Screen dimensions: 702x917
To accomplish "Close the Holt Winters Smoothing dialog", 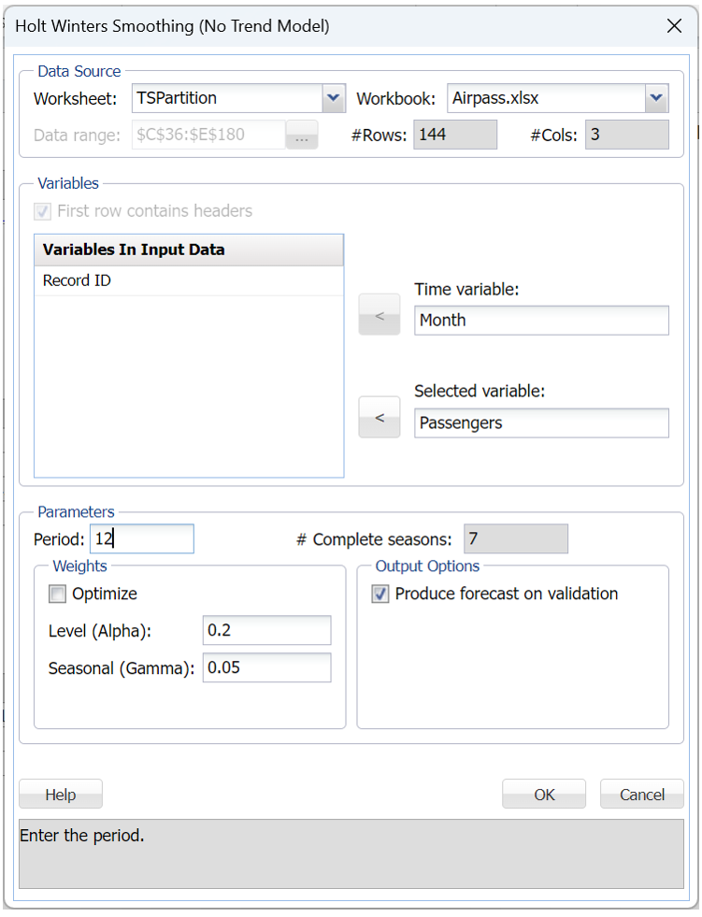I will coord(674,26).
